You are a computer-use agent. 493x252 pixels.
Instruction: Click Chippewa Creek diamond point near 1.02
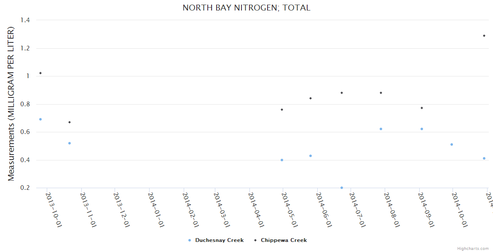(40, 73)
